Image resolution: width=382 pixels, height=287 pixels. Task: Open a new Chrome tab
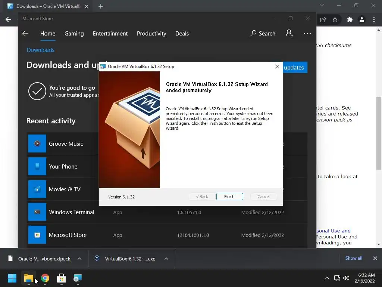(101, 6)
